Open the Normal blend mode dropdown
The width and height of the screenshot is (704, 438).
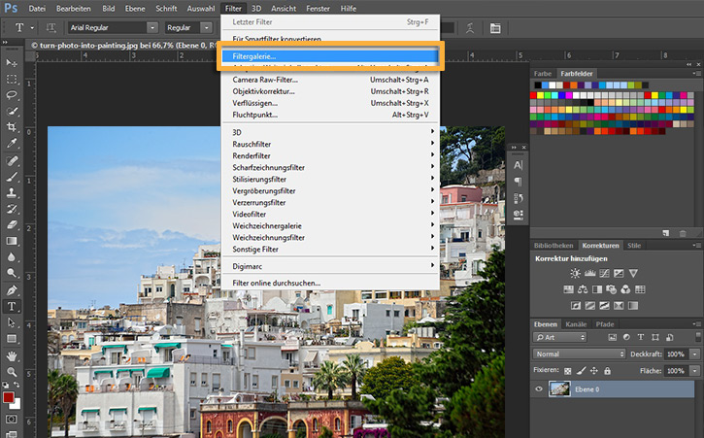point(579,354)
